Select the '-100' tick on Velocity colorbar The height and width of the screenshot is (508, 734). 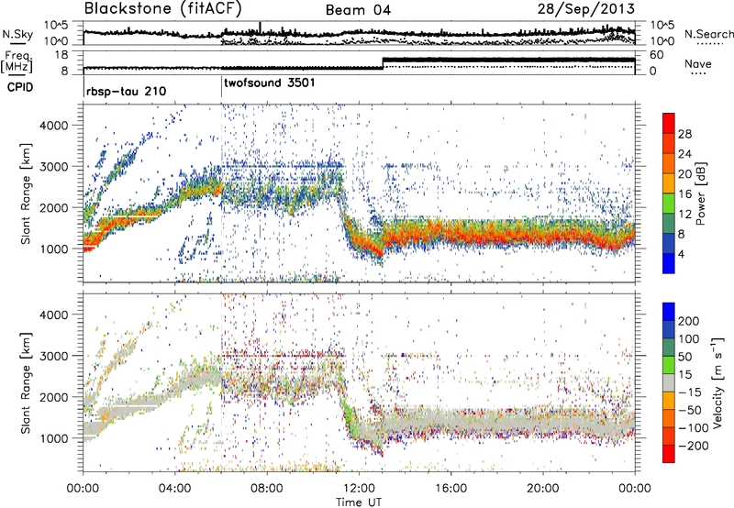tap(693, 428)
